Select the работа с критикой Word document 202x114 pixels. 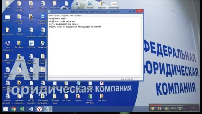[8, 99]
